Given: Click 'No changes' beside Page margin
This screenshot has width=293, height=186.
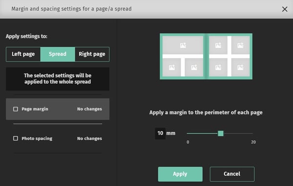Looking at the screenshot, I should click(89, 109).
